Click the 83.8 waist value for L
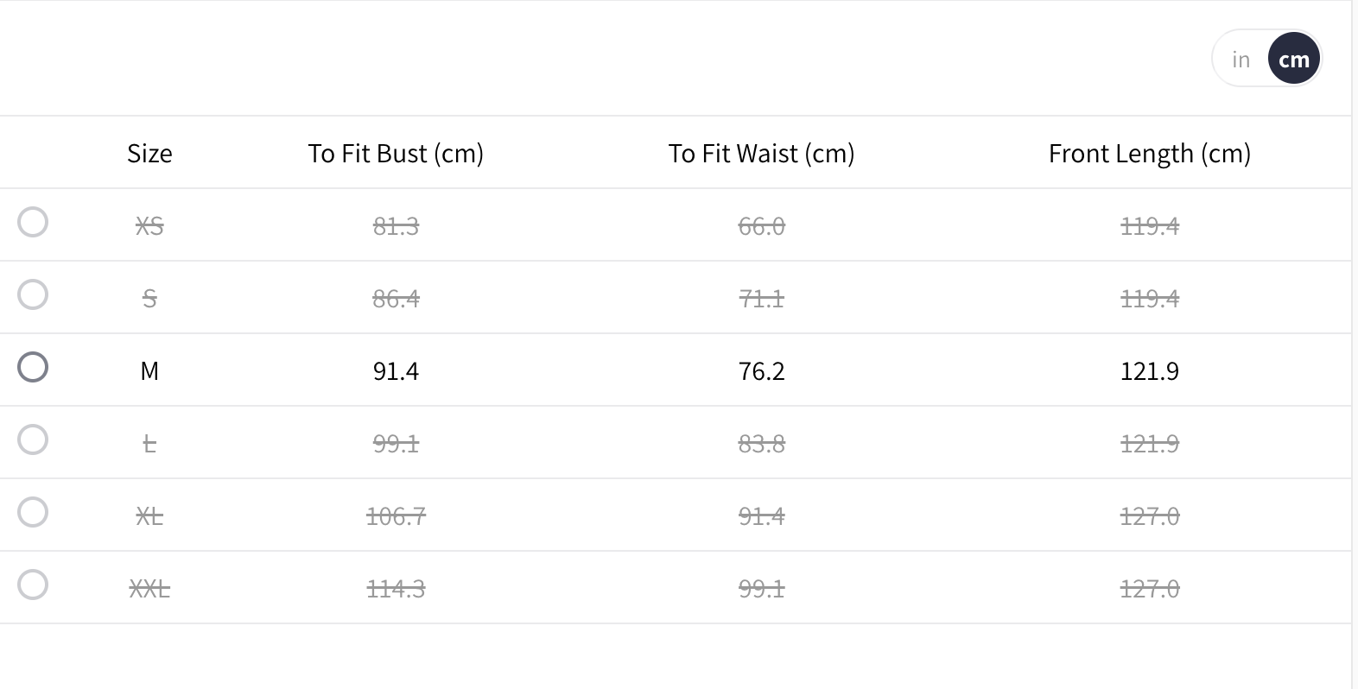The height and width of the screenshot is (689, 1358). pyautogui.click(x=761, y=444)
